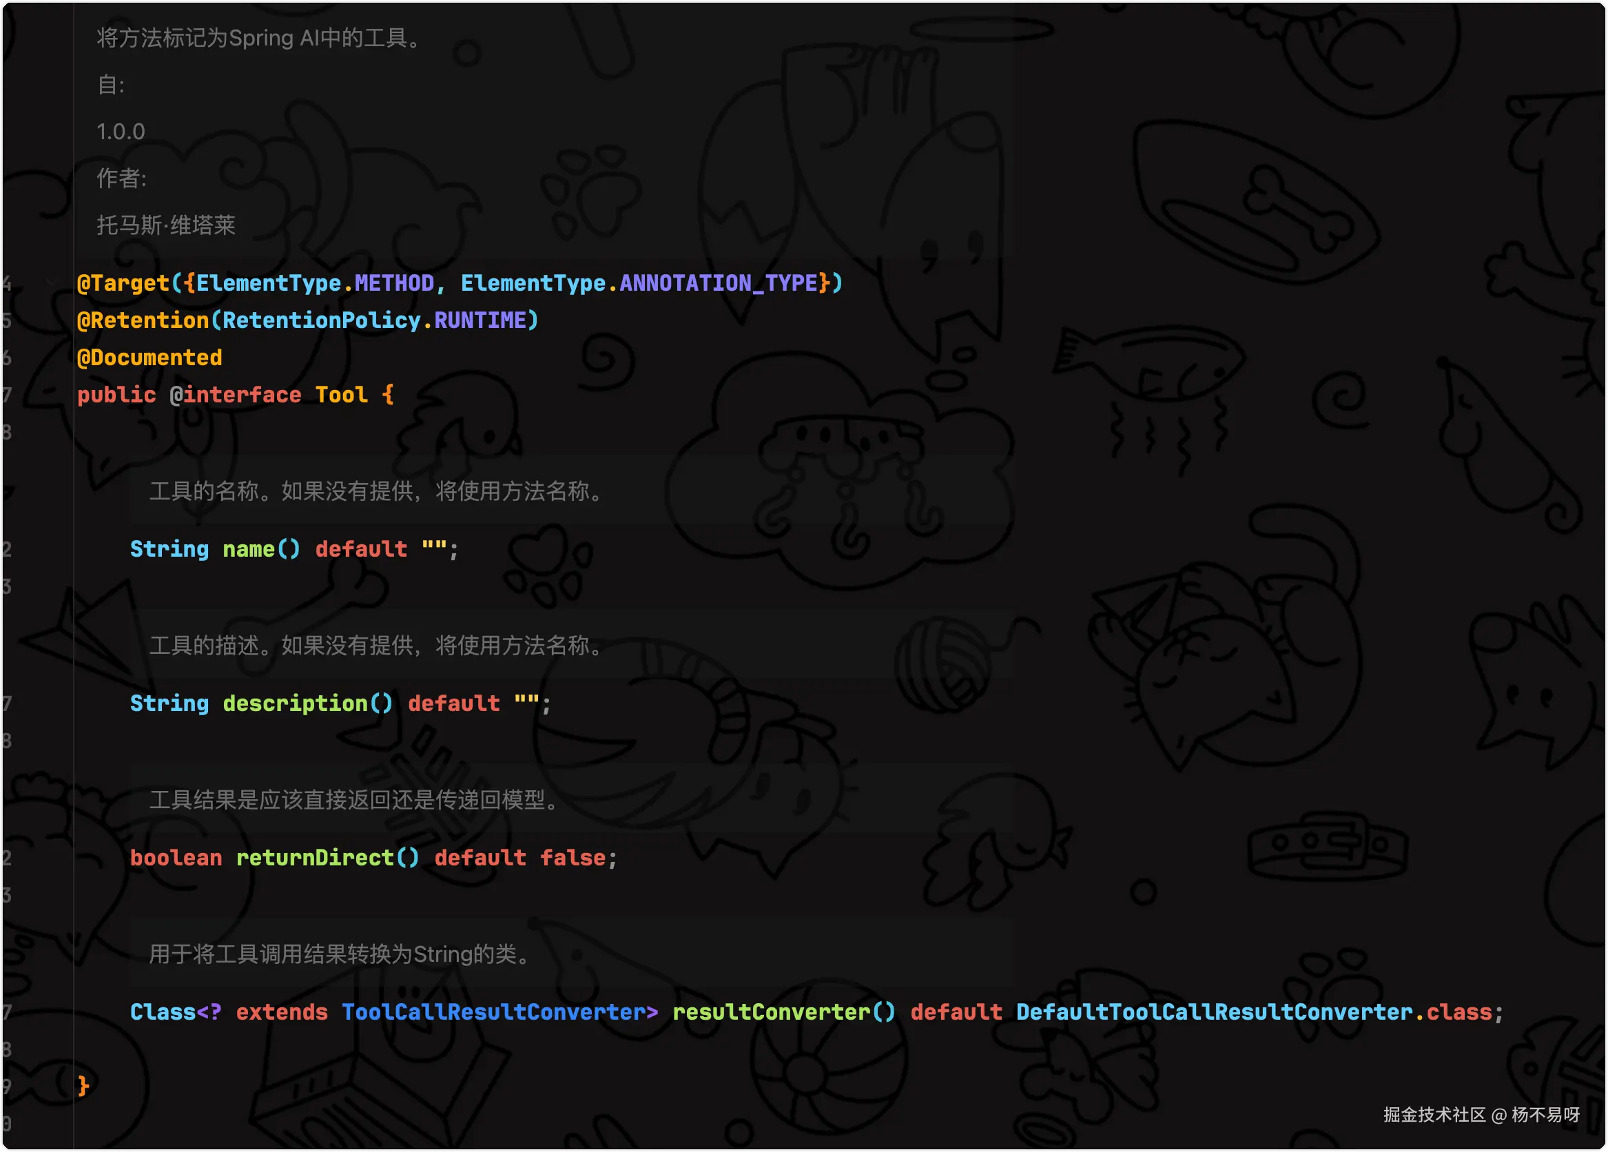The width and height of the screenshot is (1608, 1152).
Task: Click the @Documented annotation
Action: click(149, 358)
